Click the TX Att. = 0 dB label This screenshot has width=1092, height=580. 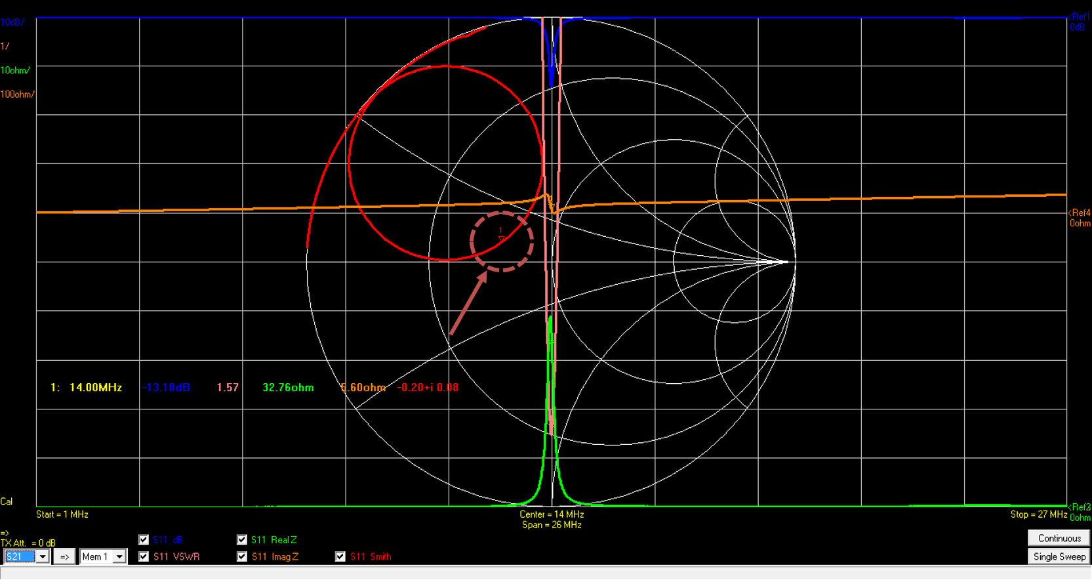pyautogui.click(x=28, y=543)
